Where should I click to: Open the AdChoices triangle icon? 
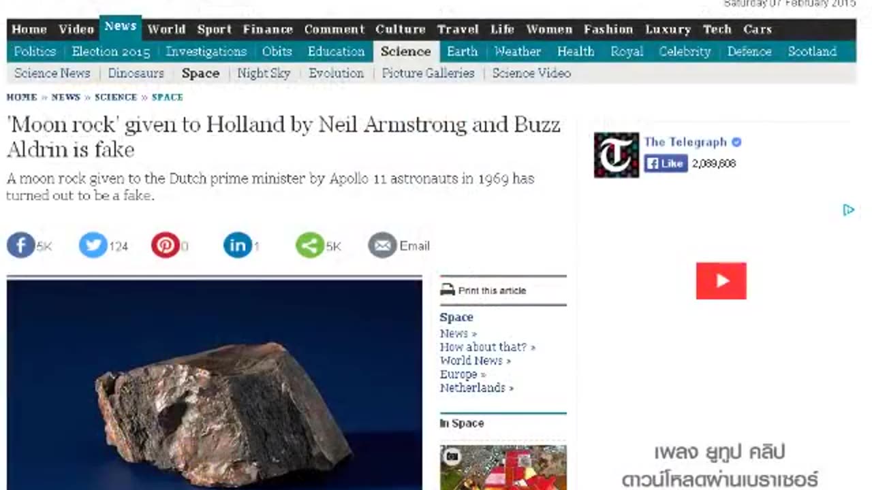[x=848, y=210]
